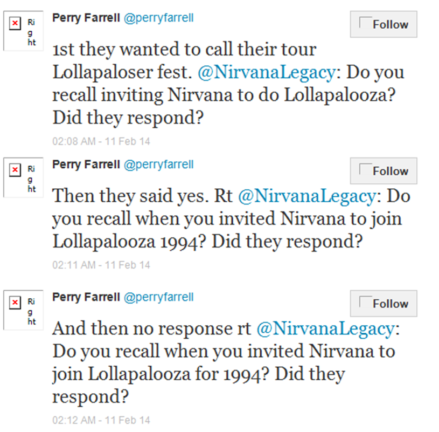Open the 02:12 AM - 11 Feb 14 timestamp
The width and height of the screenshot is (439, 432).
coord(101,420)
